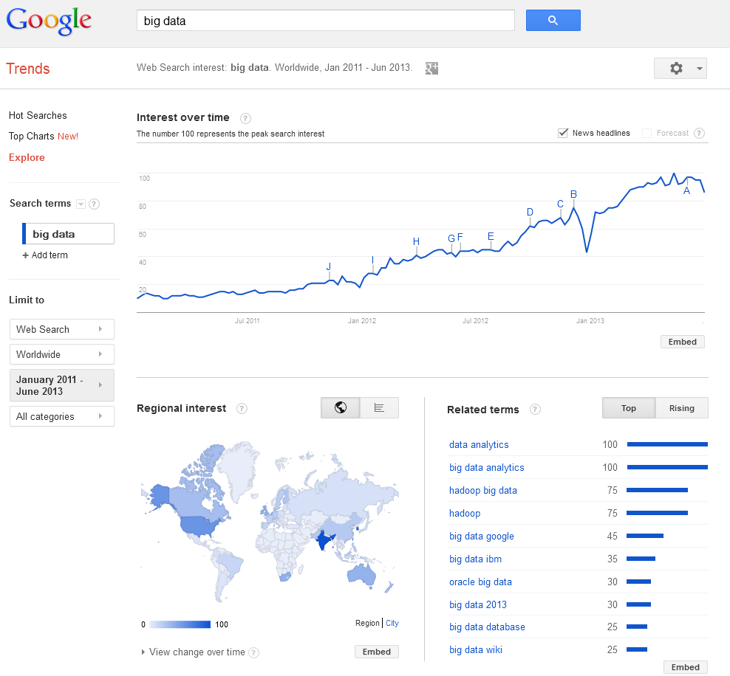Screen dimensions: 730x676
Task: Expand the All categories dropdown
Action: pos(61,416)
